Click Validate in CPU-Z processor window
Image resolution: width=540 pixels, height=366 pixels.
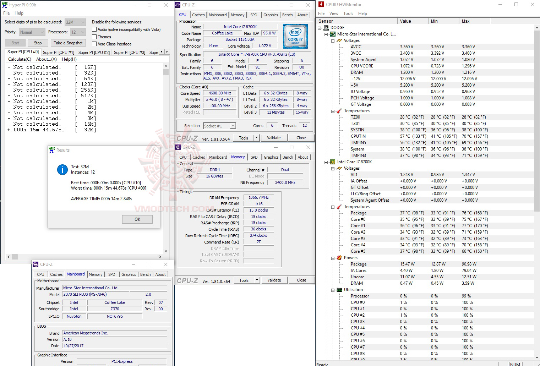(274, 138)
